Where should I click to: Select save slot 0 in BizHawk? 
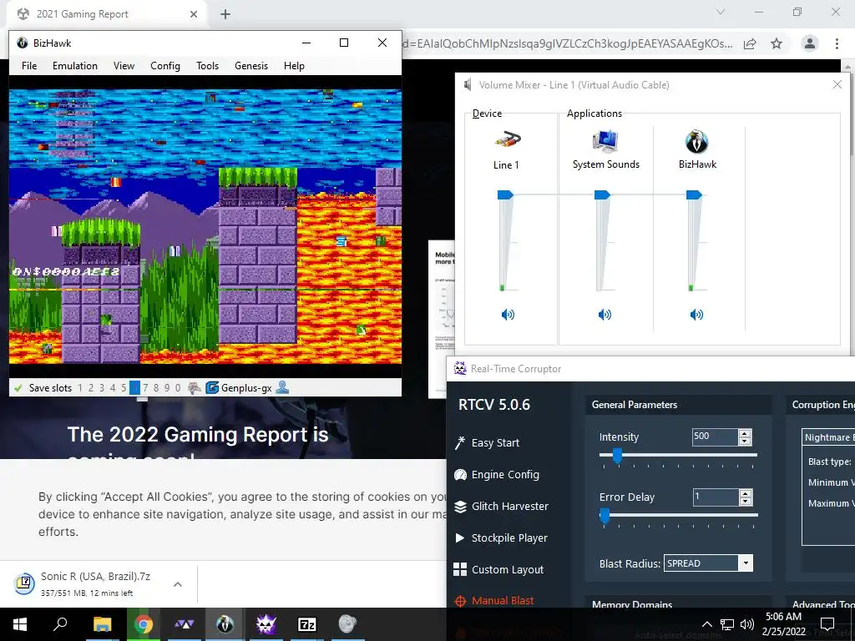coord(178,388)
